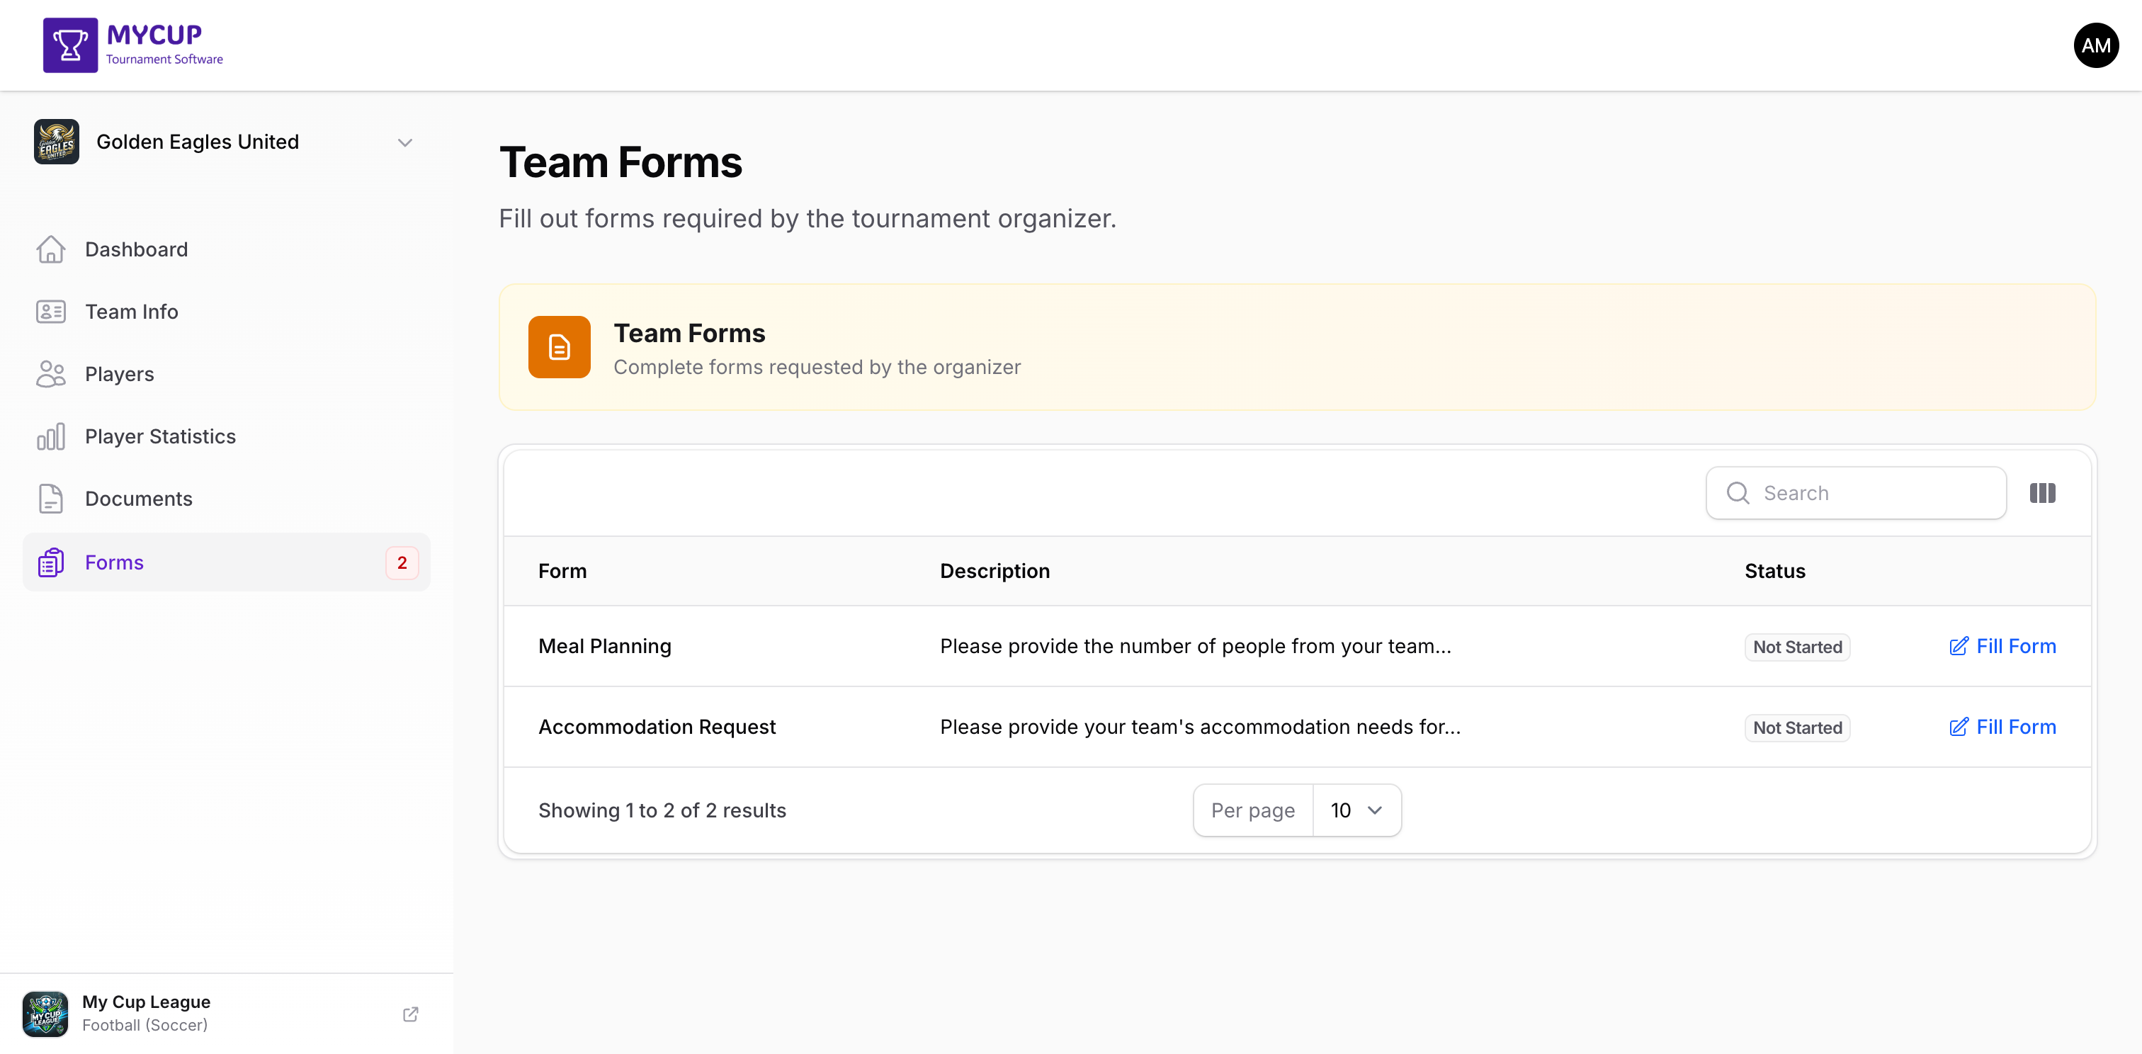Open the external link icon next to My Cup League

click(x=410, y=1014)
